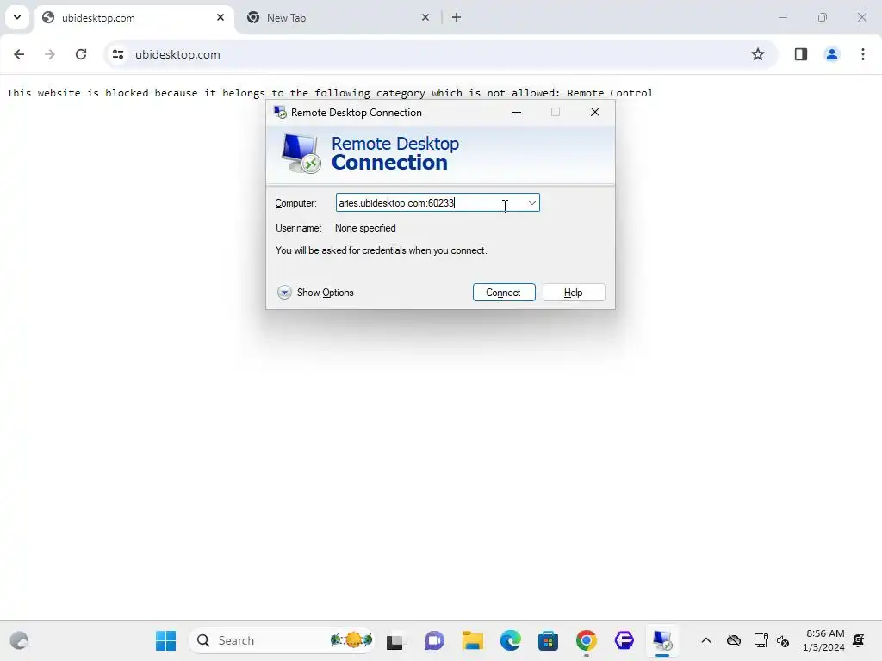Click the Remote Desktop title bar icon
Viewport: 882px width, 661px height.
coord(280,113)
